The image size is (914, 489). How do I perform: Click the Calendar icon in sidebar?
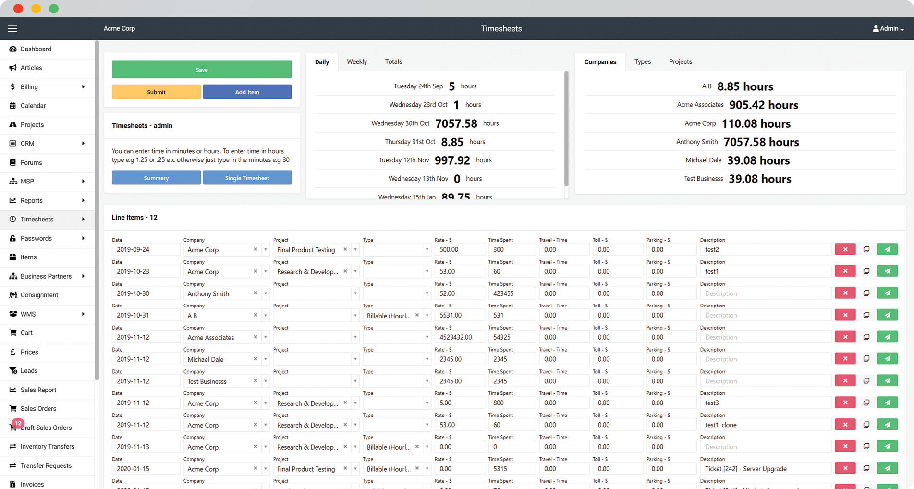pyautogui.click(x=13, y=106)
